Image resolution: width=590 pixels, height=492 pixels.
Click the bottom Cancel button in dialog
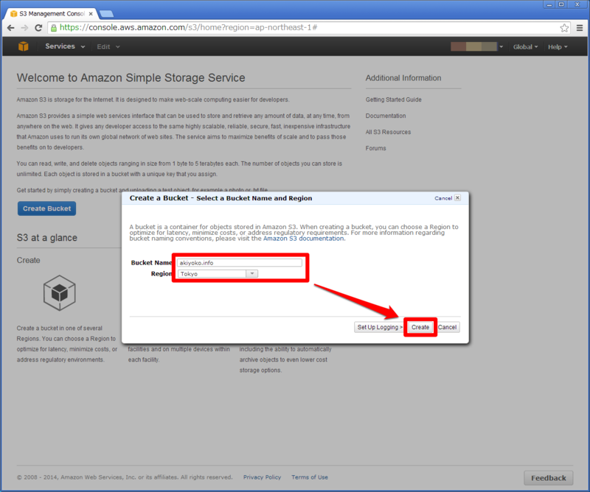tap(448, 327)
